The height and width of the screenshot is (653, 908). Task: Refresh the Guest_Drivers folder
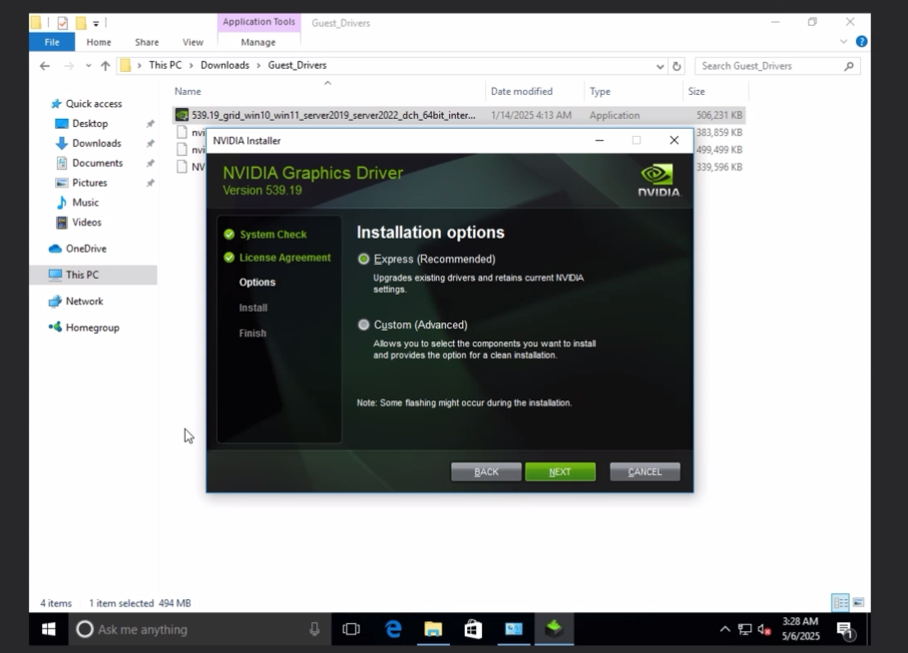click(x=677, y=66)
